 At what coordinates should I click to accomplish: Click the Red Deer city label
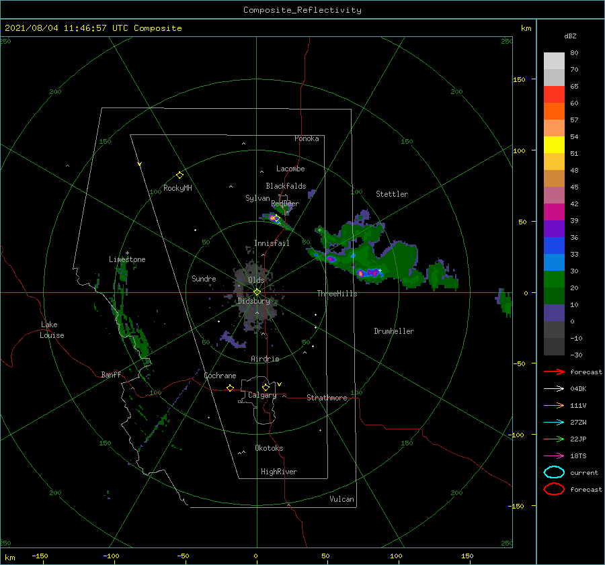pos(285,204)
